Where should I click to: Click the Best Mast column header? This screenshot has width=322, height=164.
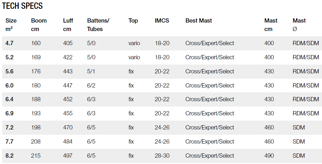point(199,20)
